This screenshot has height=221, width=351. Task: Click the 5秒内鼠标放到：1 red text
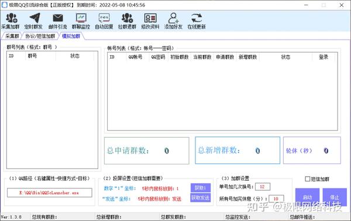click(160, 188)
